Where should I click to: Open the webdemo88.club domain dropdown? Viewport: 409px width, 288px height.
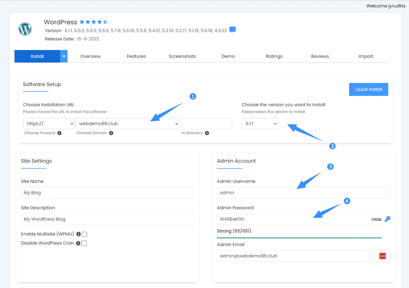(128, 124)
